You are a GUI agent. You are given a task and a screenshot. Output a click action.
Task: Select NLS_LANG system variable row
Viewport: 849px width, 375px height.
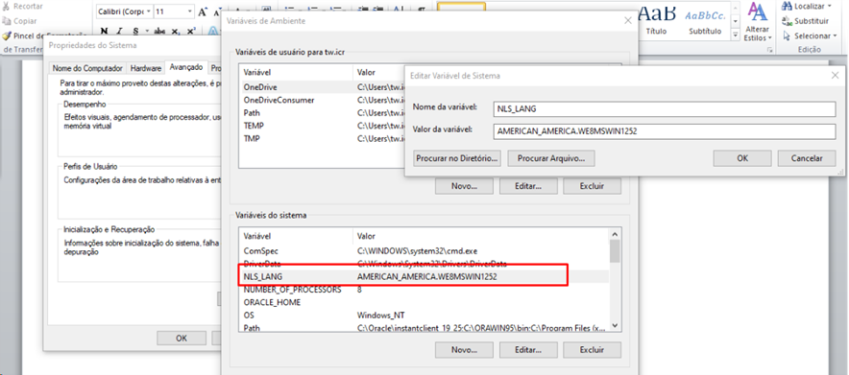(x=424, y=276)
